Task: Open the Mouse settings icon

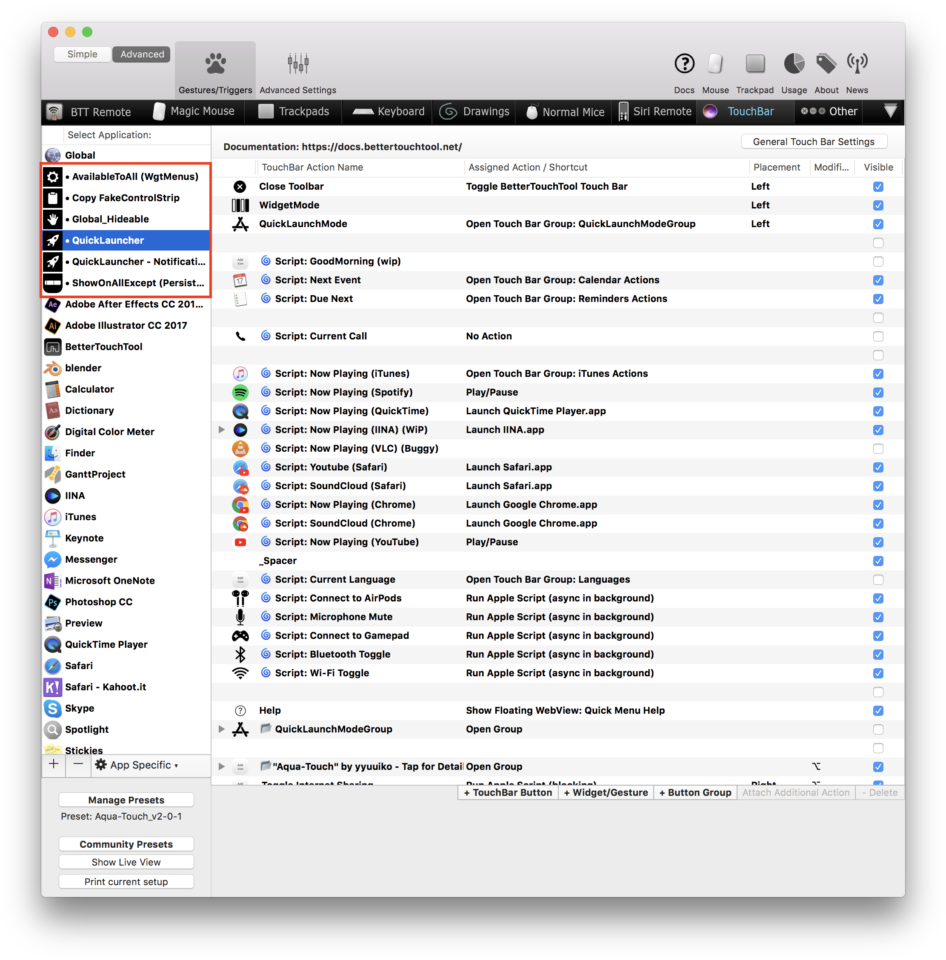Action: coord(715,64)
